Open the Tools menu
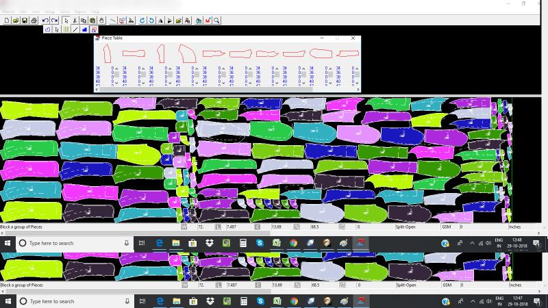The image size is (548, 308). tap(64, 12)
